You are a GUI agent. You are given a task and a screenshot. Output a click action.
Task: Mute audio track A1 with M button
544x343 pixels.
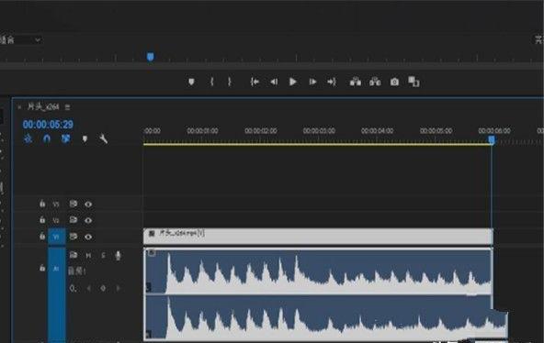click(x=88, y=256)
